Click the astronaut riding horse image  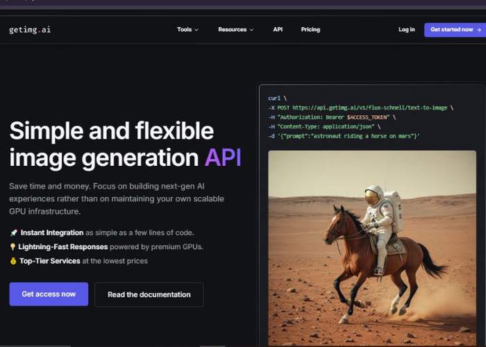pyautogui.click(x=372, y=248)
